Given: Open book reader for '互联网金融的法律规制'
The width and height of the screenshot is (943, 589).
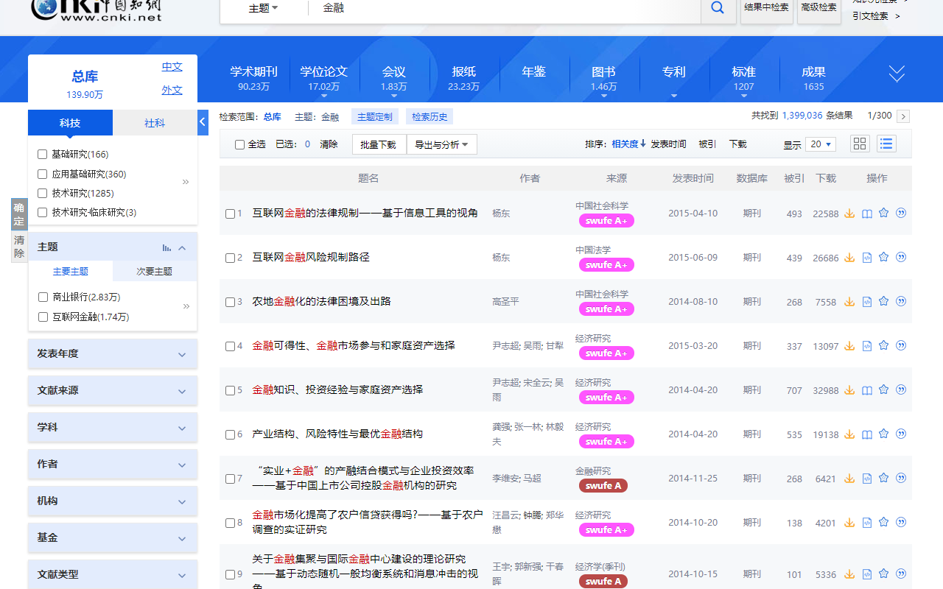Looking at the screenshot, I should pyautogui.click(x=867, y=214).
